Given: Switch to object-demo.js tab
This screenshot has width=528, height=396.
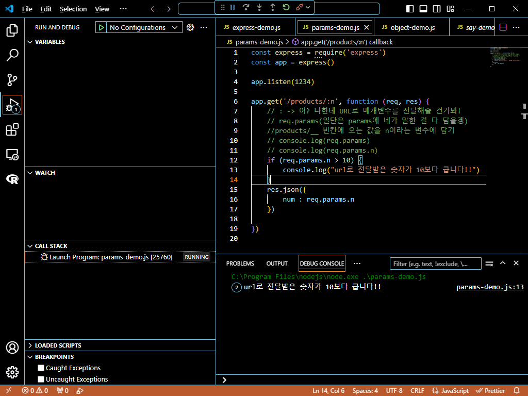Looking at the screenshot, I should pos(411,27).
